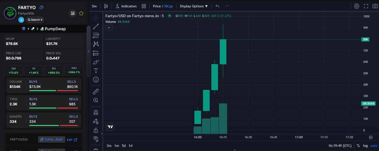Collapse the drawing toolbar handle
379x151 pixels.
(102, 134)
